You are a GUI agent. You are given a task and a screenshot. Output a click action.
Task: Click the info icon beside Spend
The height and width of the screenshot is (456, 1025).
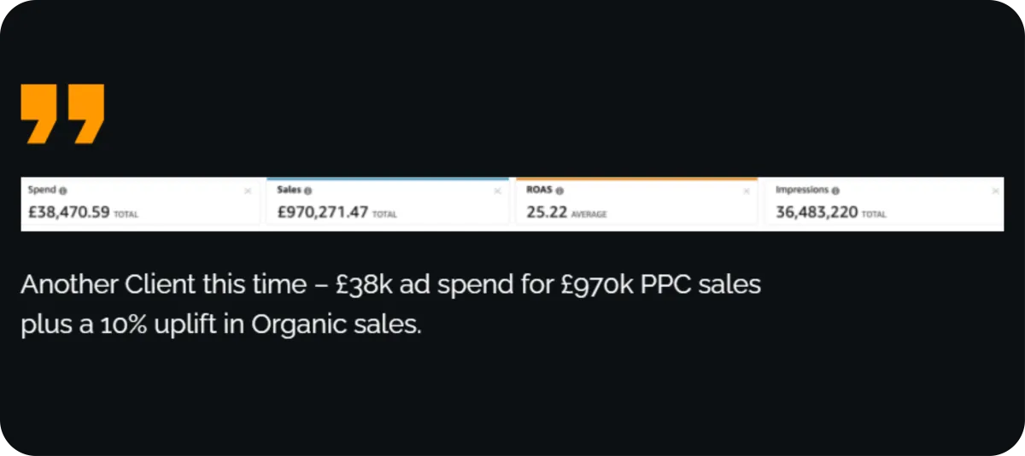[x=63, y=191]
